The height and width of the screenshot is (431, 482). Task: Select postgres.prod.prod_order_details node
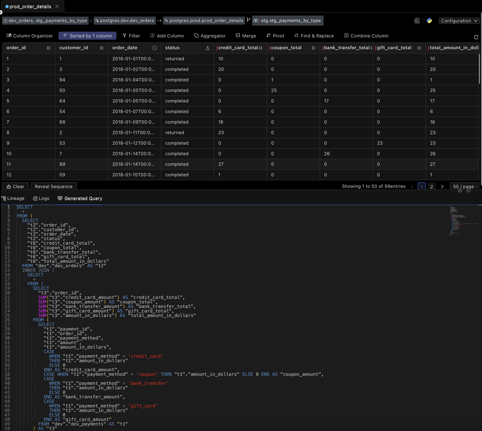pyautogui.click(x=204, y=21)
